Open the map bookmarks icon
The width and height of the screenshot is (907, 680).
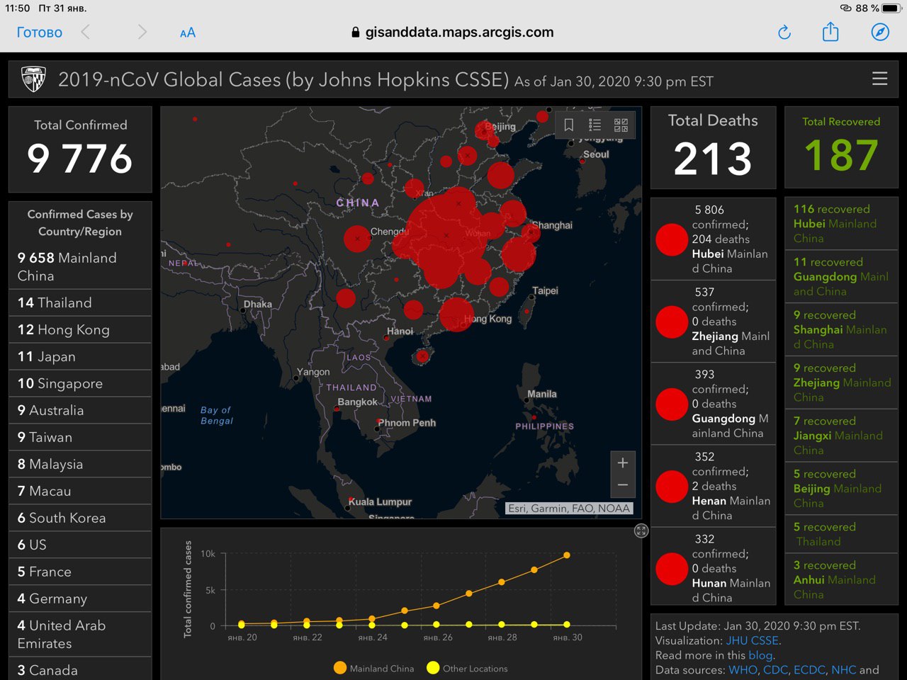pyautogui.click(x=568, y=125)
